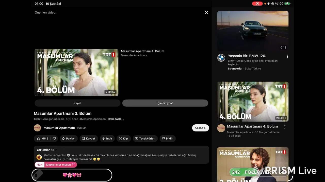Viewport: 325px width, 182px height.
Task: Click the sidebar Masumlar Apartmanı 4. Bölüm title
Action: pyautogui.click(x=252, y=126)
